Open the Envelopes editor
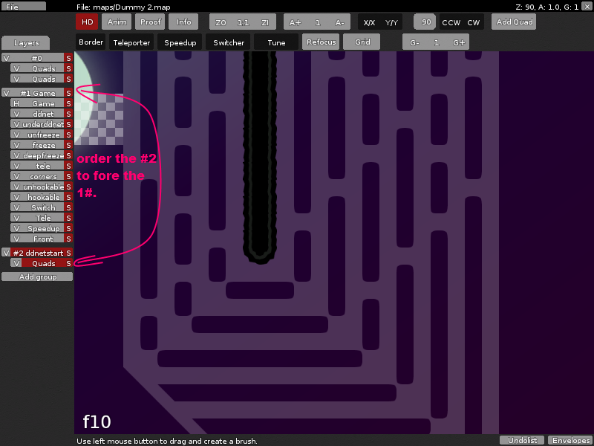 569,439
